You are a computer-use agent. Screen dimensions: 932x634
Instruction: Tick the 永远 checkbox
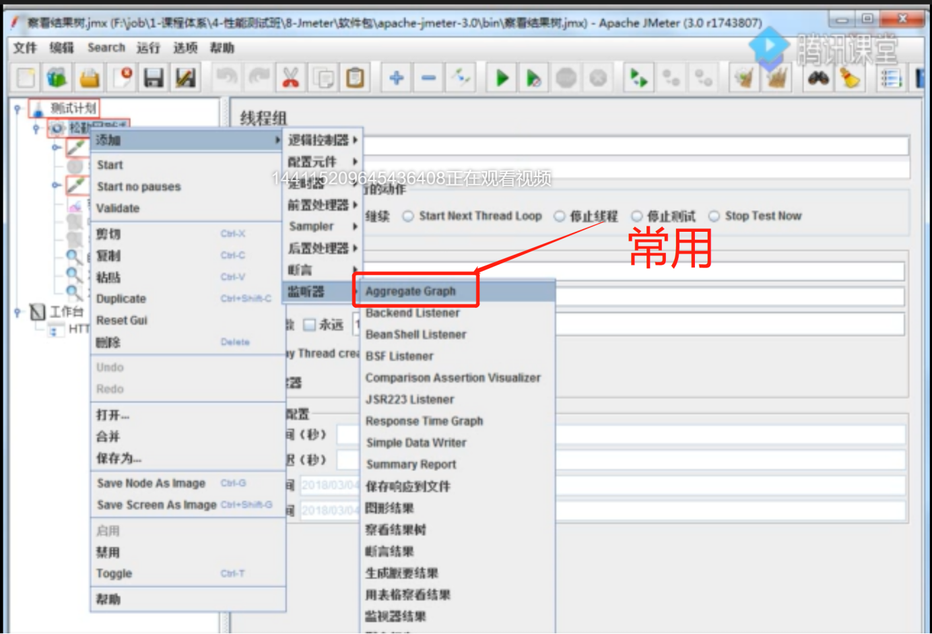[310, 325]
